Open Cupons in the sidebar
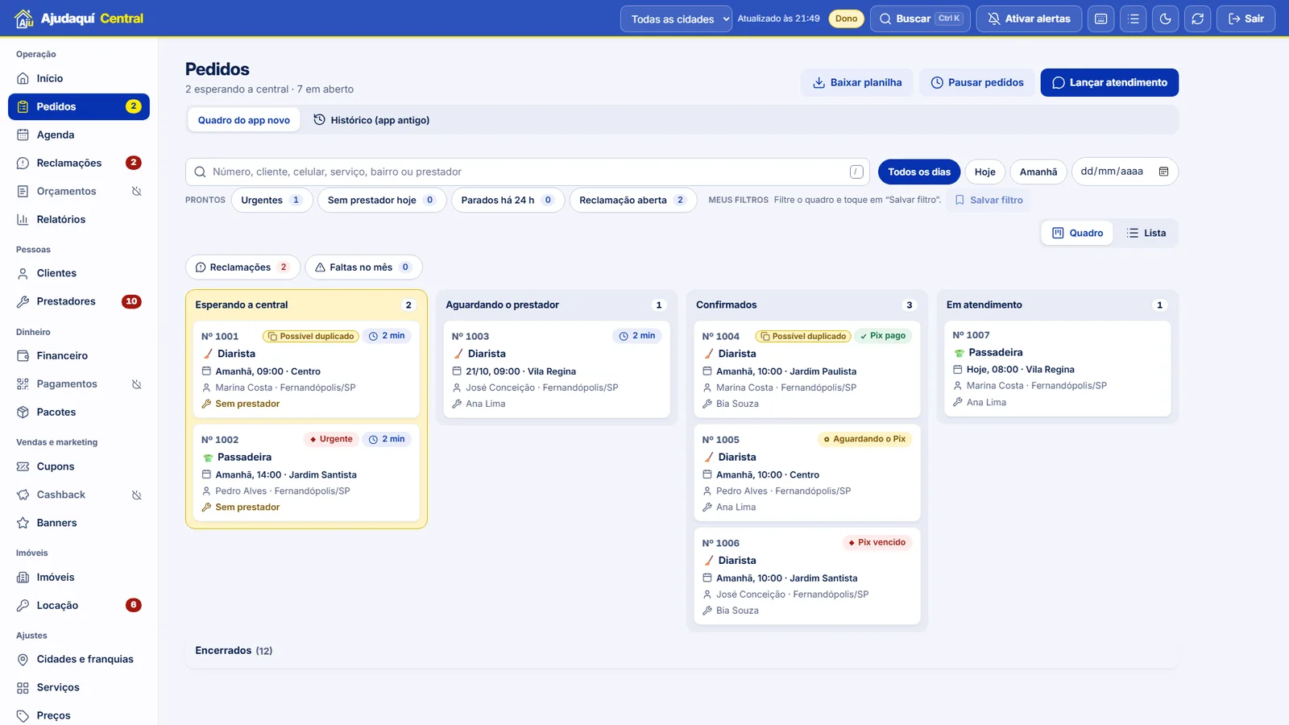The height and width of the screenshot is (725, 1289). [79, 466]
